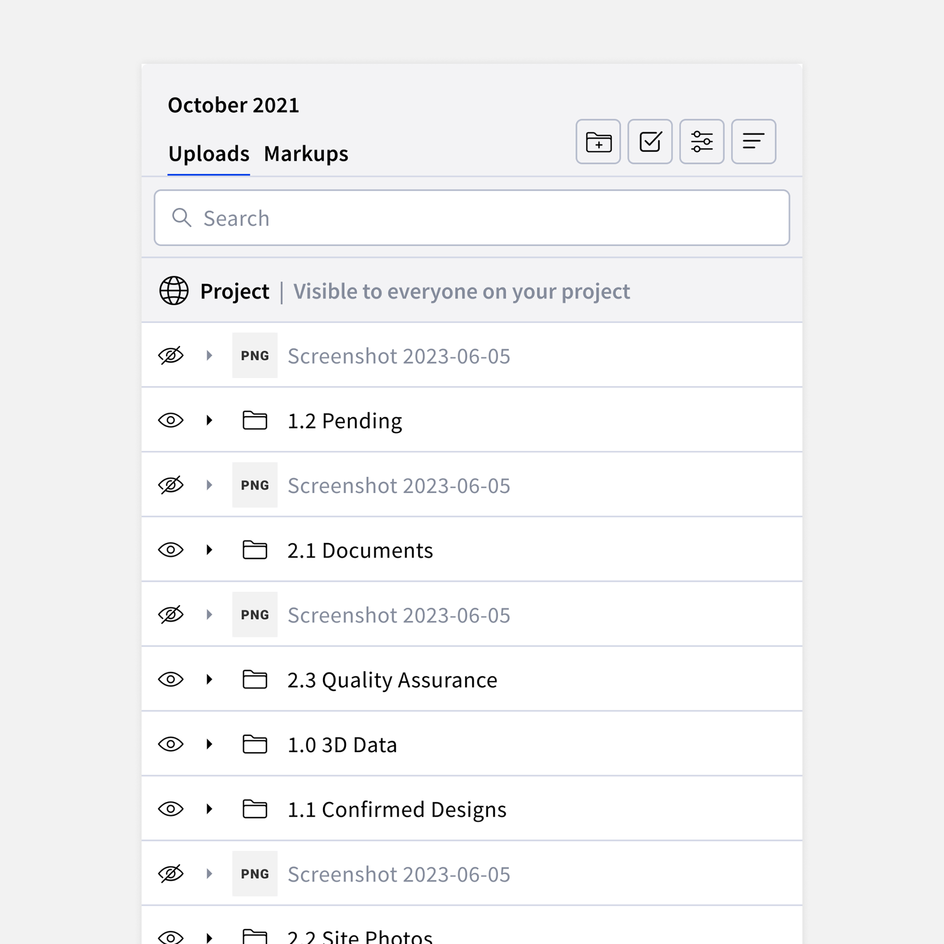
Task: Click the magnifier icon in the search box
Action: [181, 217]
